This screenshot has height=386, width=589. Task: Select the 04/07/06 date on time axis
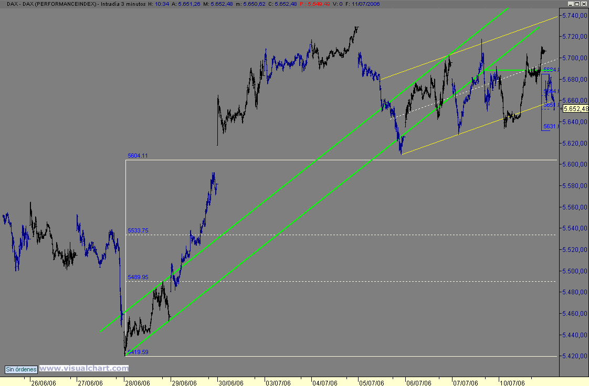(325, 383)
